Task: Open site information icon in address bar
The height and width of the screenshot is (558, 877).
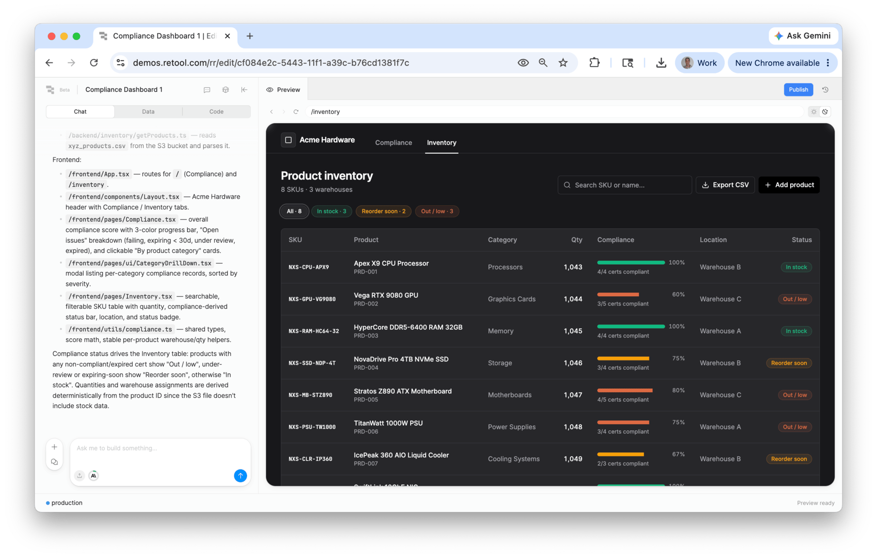Action: pyautogui.click(x=121, y=63)
